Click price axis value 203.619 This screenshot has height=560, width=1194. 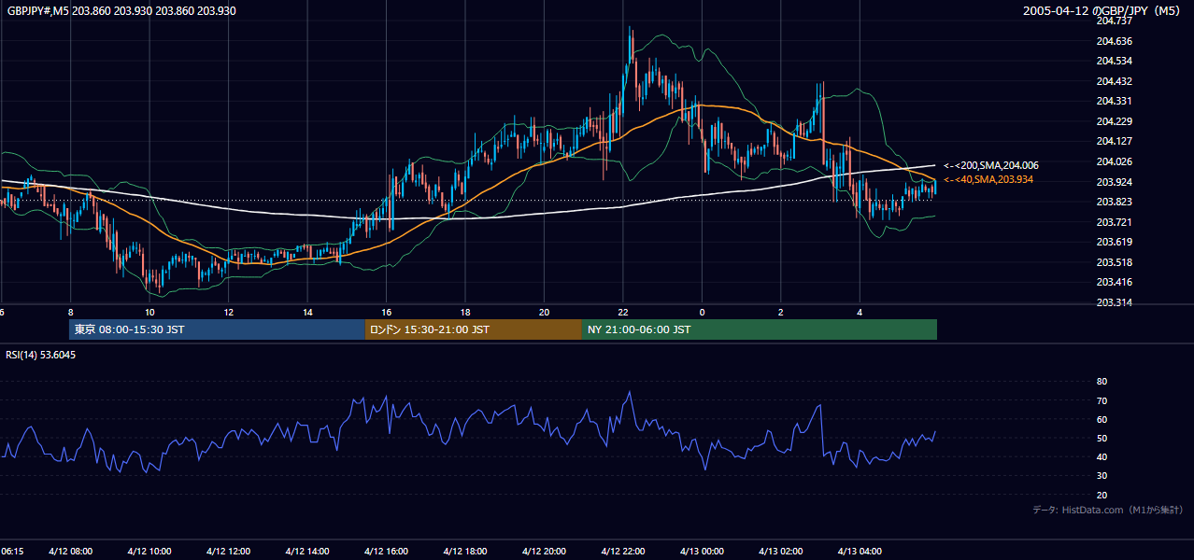coord(1114,242)
